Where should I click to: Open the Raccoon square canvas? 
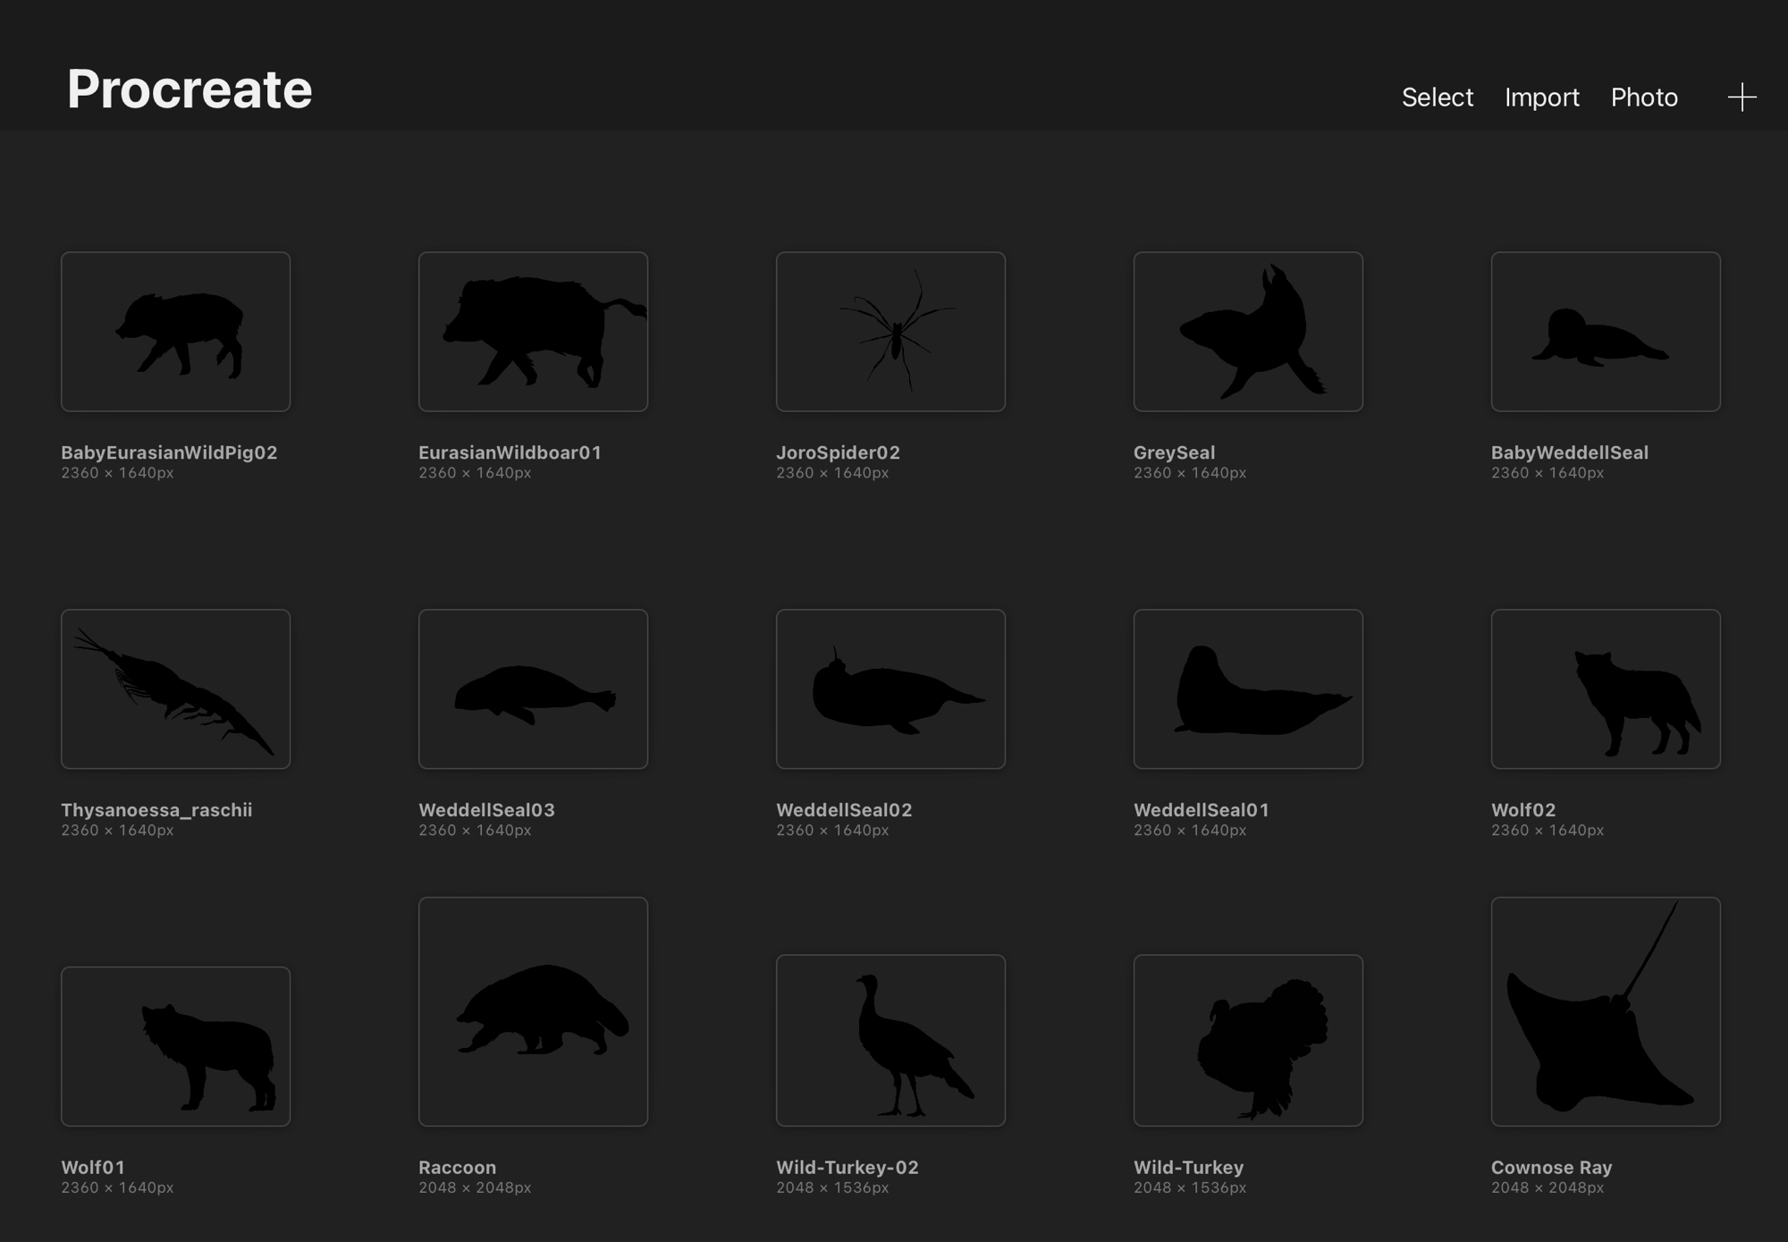pyautogui.click(x=533, y=1011)
